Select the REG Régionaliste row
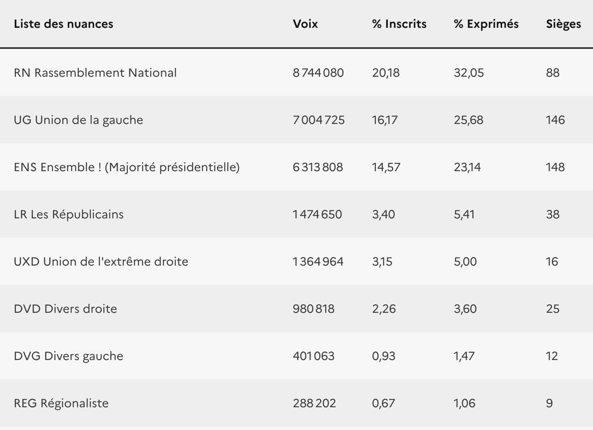593x430 pixels. [61, 403]
